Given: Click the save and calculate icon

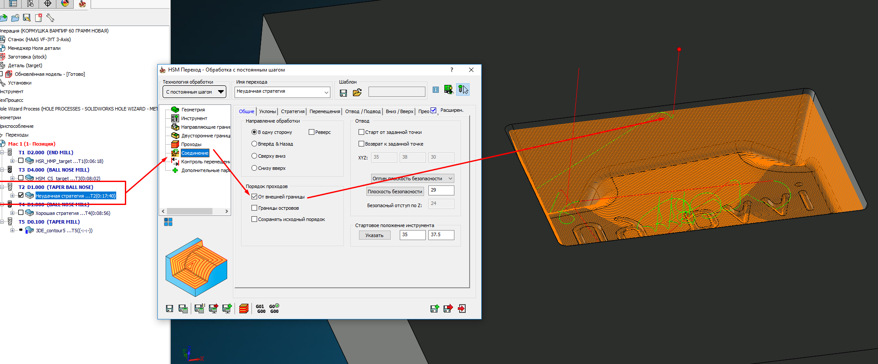Looking at the screenshot, I should pos(183,309).
